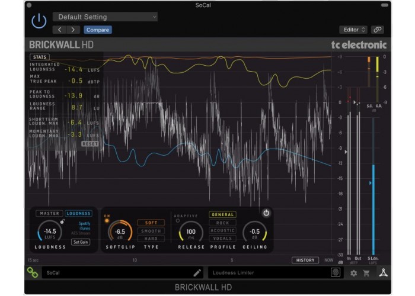Click the Compare button
This screenshot has height=296, width=415.
click(98, 30)
